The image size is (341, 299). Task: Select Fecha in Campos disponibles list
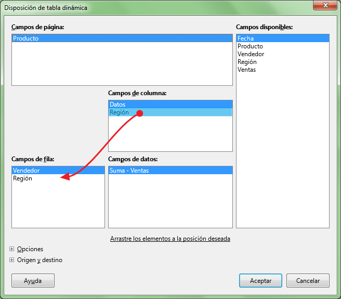click(246, 38)
